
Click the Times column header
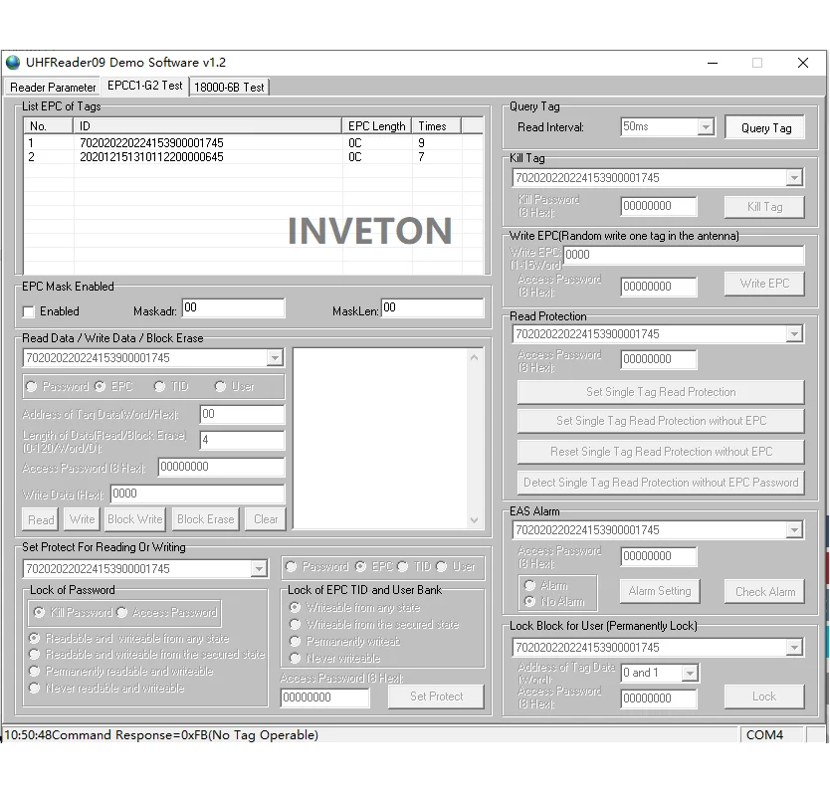click(x=437, y=126)
